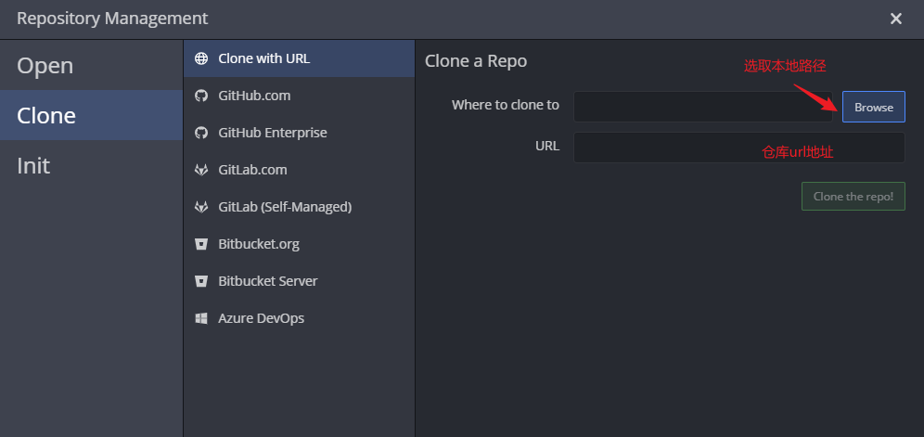Select GitHub Enterprise as the clone source
924x437 pixels.
pos(300,133)
